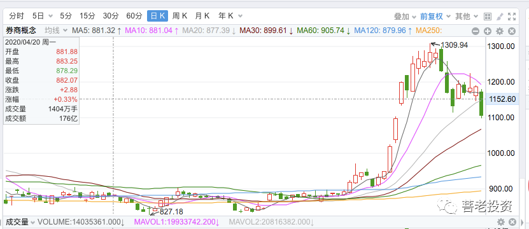Click the 827.18 low price annotation
This screenshot has width=529, height=229.
[171, 212]
